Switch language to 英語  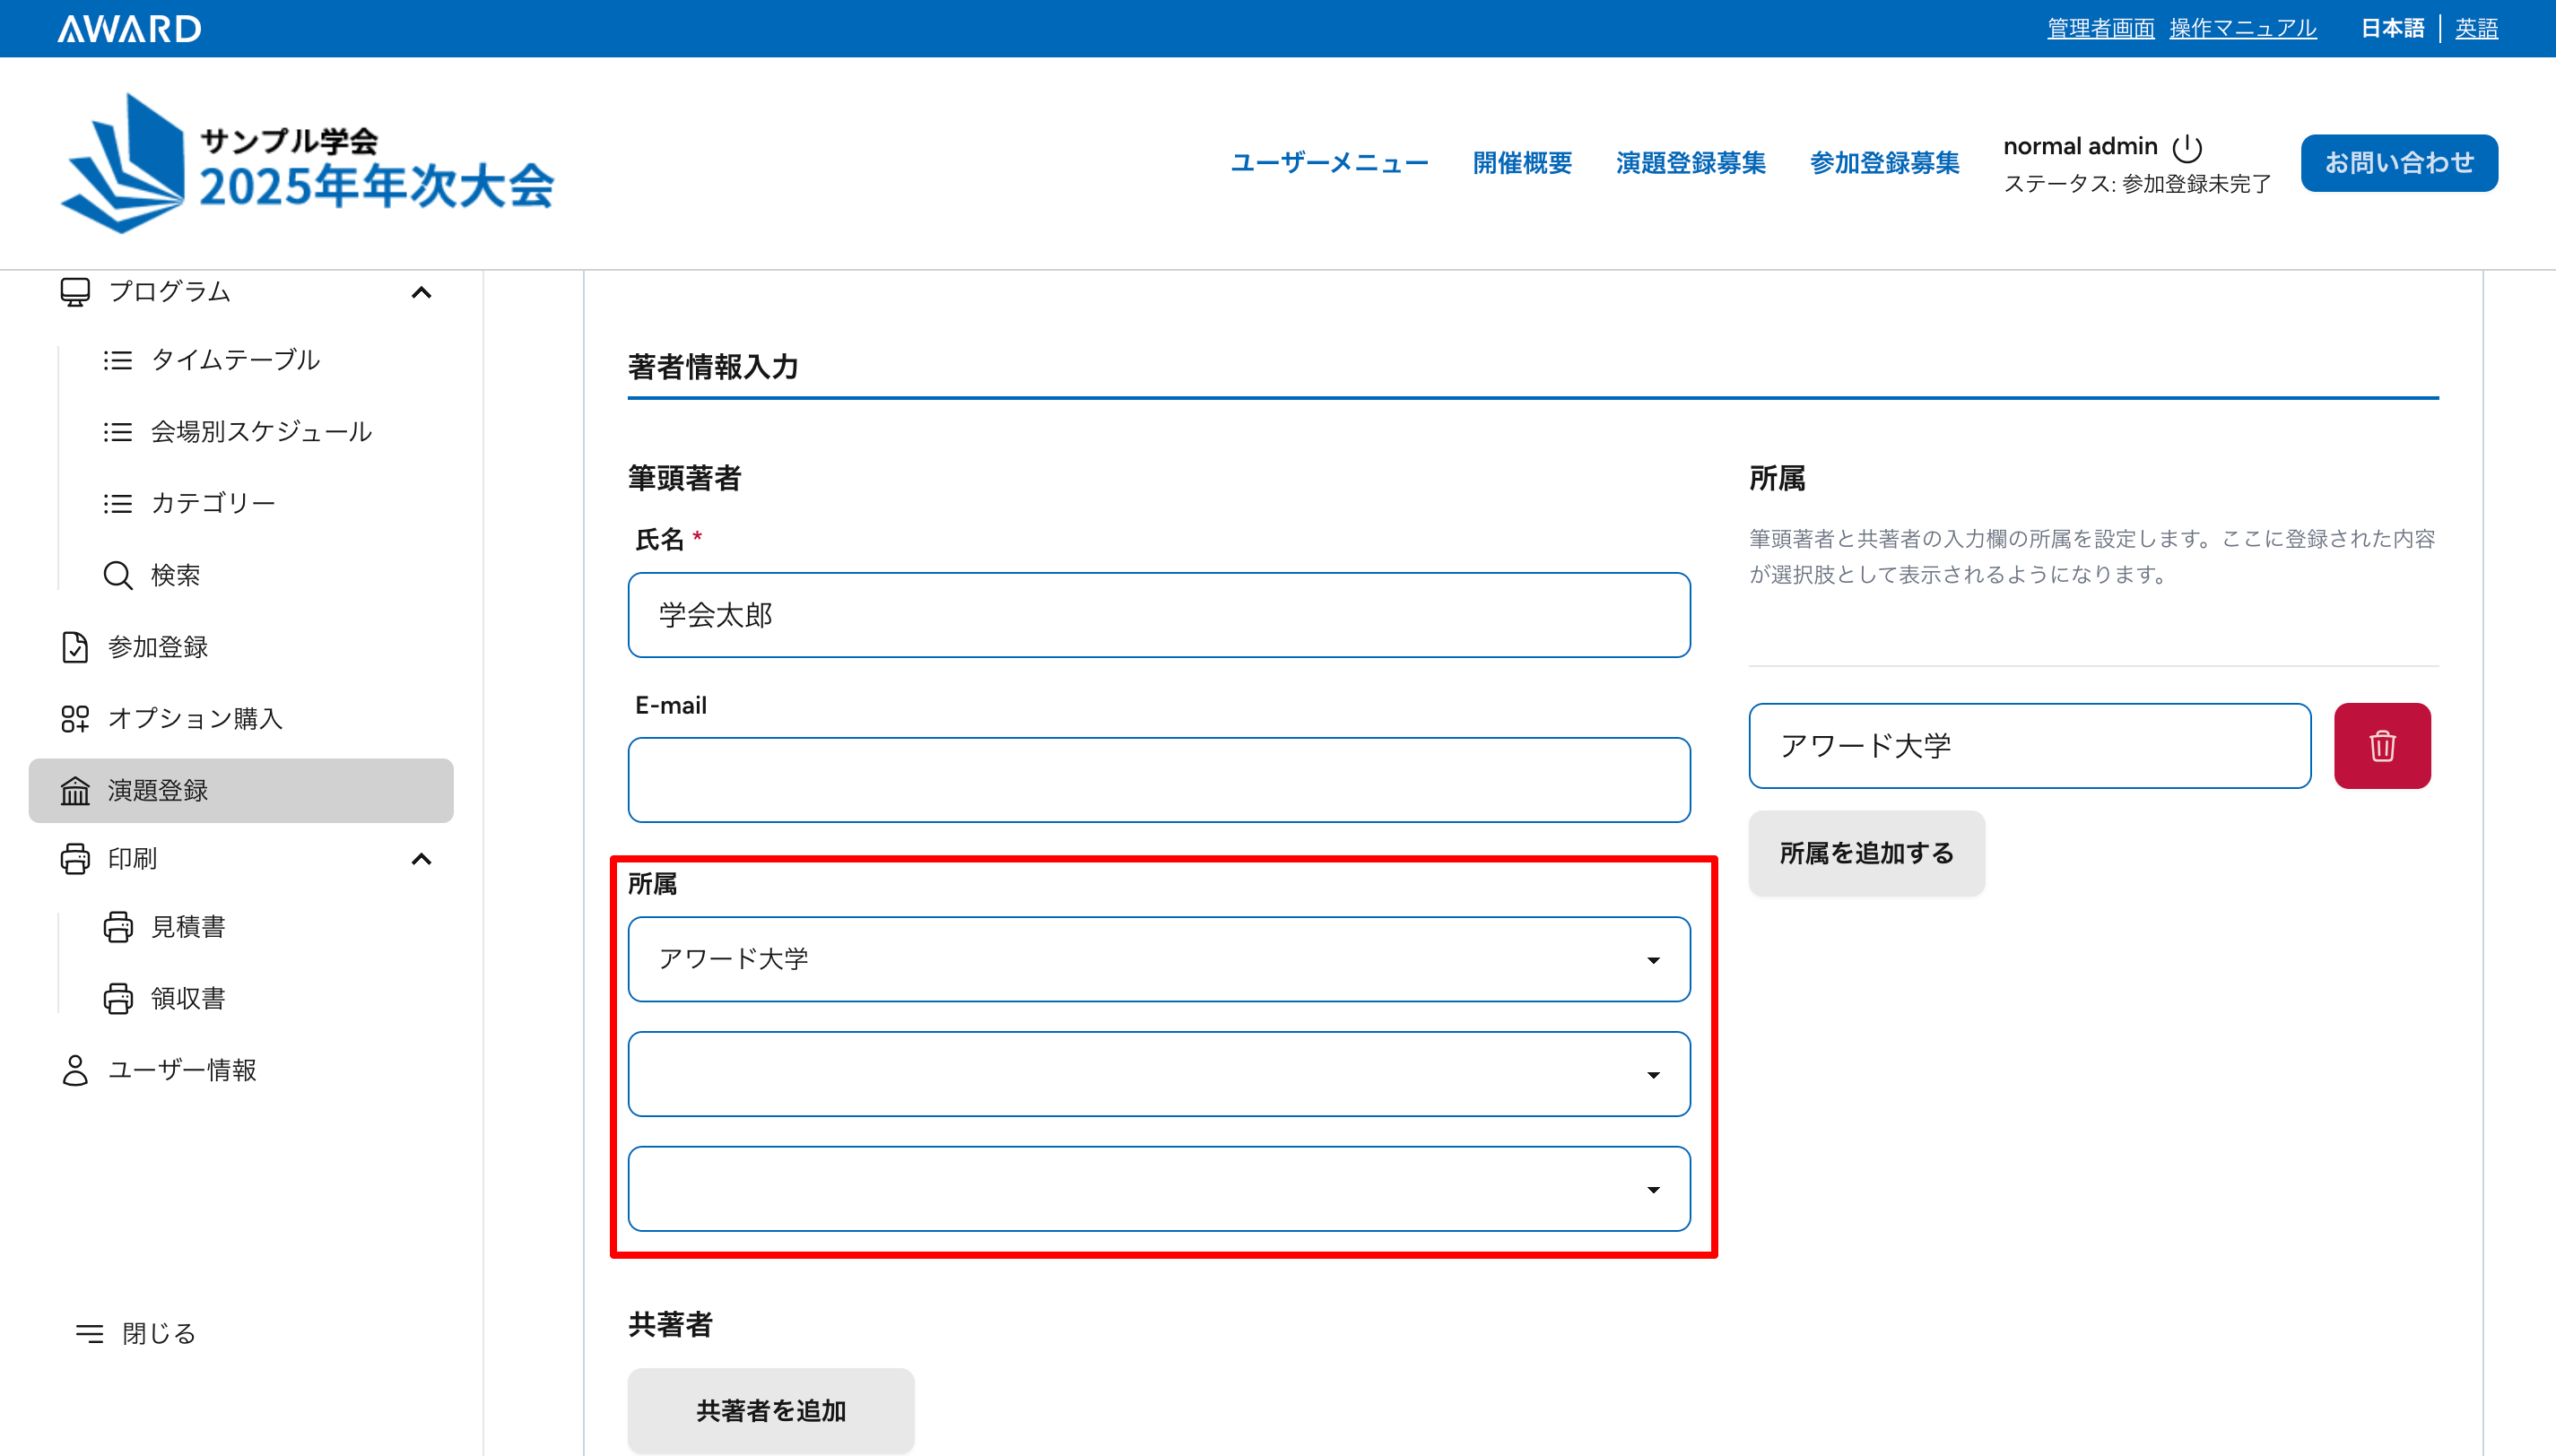[2476, 28]
